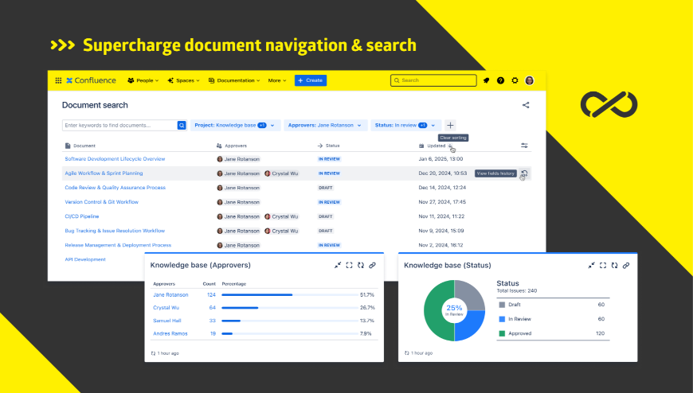The height and width of the screenshot is (393, 693).
Task: Expand the Status: In review filter
Action: click(x=405, y=126)
